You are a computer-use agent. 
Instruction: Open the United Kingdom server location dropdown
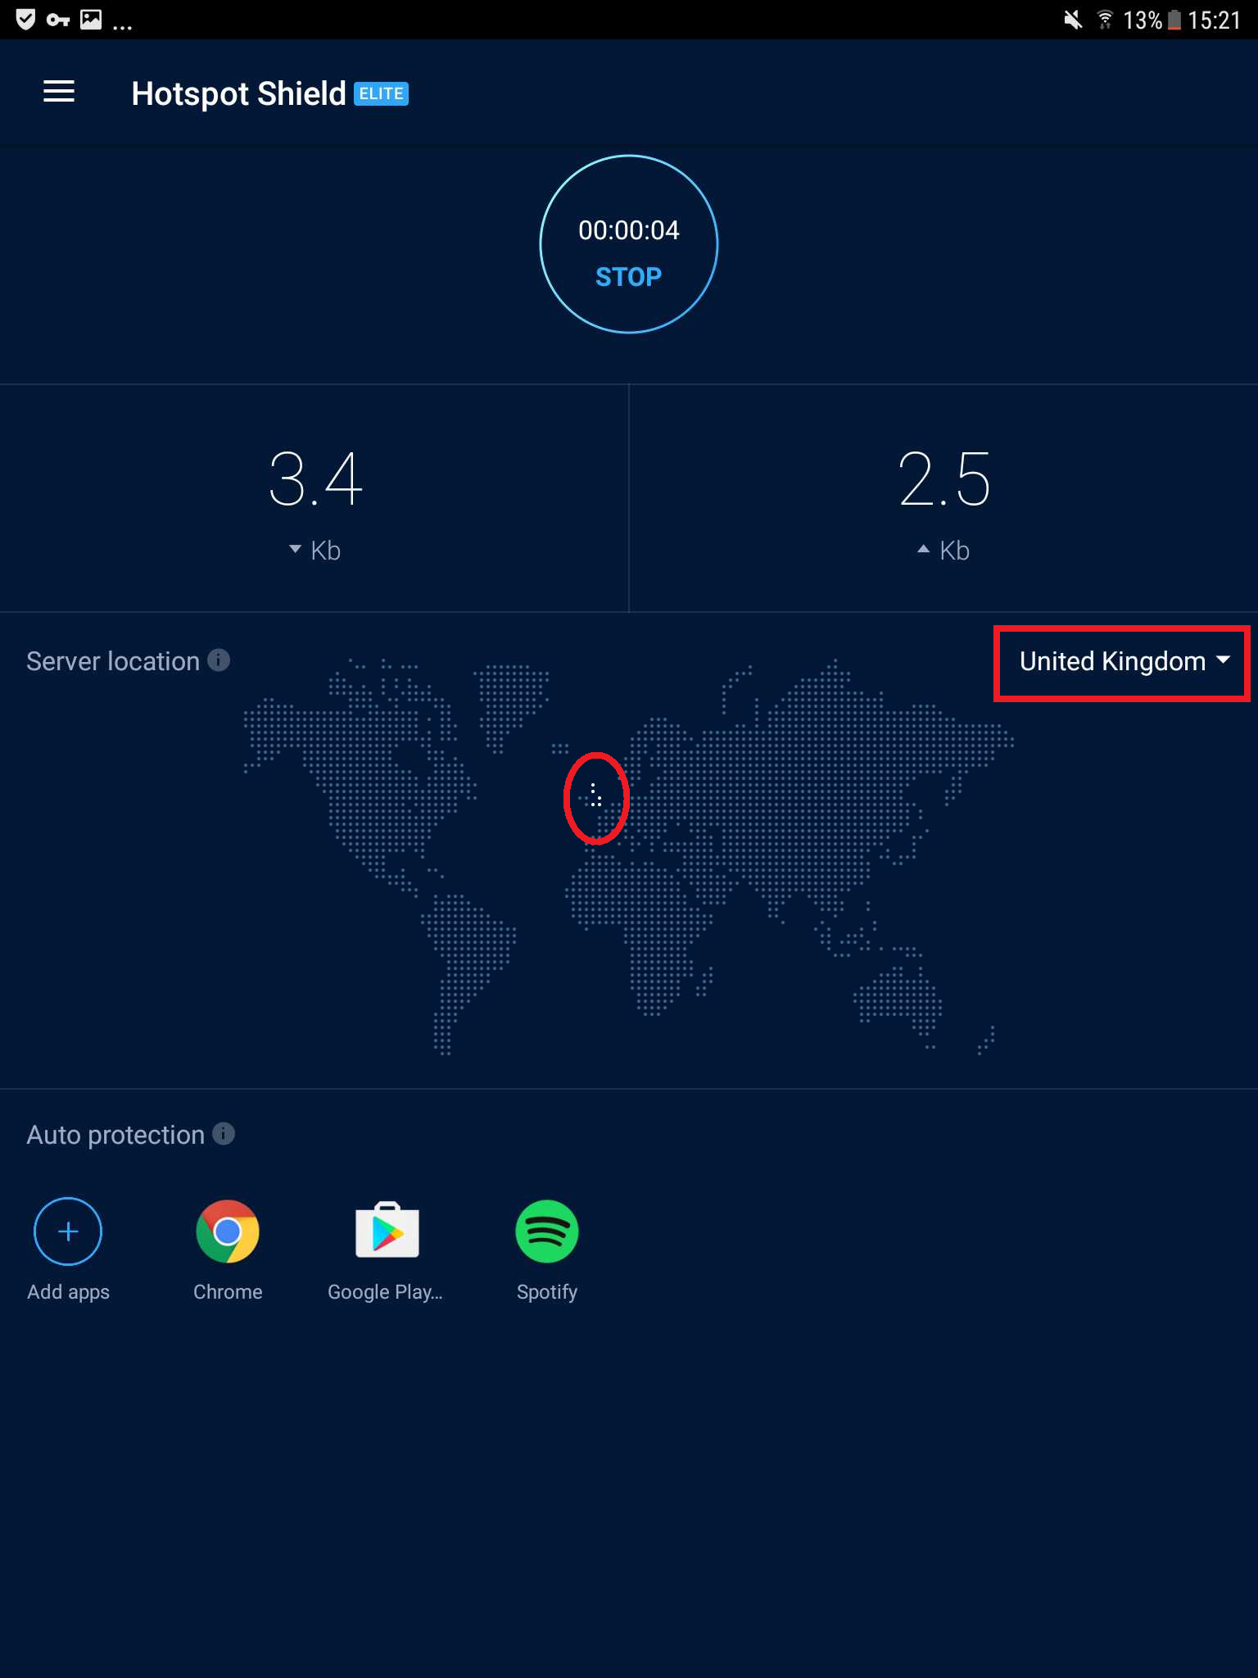pos(1124,661)
